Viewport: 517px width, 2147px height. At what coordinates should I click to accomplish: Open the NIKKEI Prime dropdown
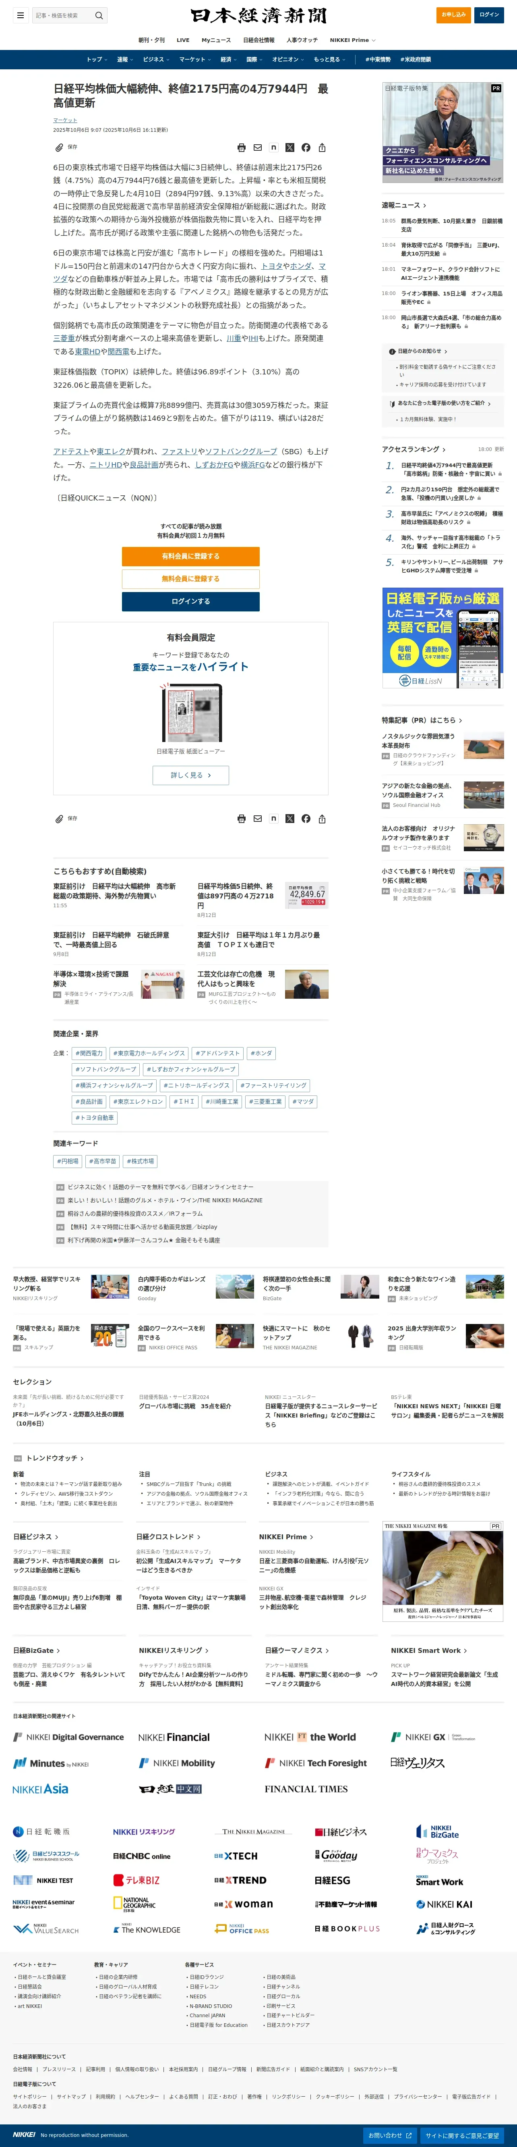(352, 40)
